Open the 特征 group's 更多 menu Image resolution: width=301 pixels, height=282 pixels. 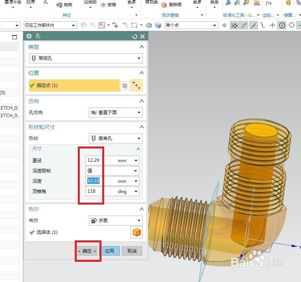(132, 4)
